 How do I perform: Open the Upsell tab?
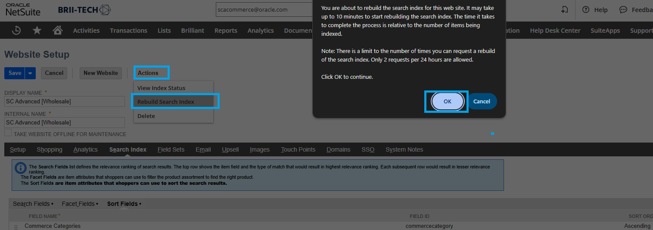click(230, 149)
